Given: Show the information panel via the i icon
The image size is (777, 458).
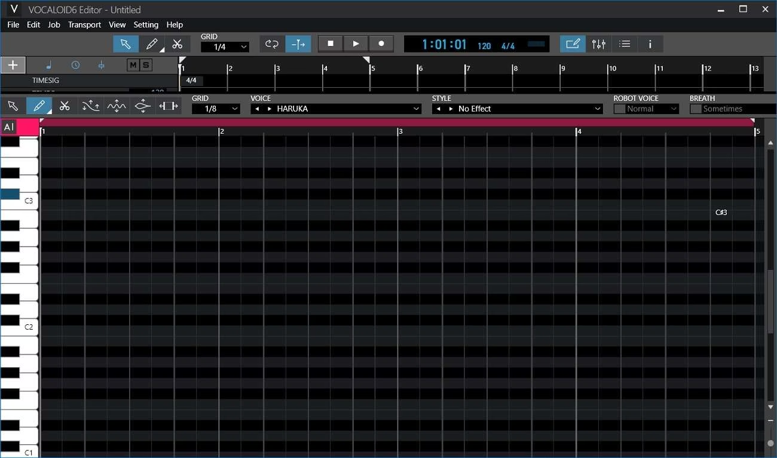Looking at the screenshot, I should 650,44.
